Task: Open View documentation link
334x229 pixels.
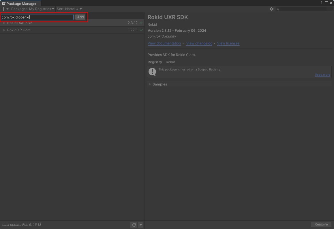Action: (164, 43)
